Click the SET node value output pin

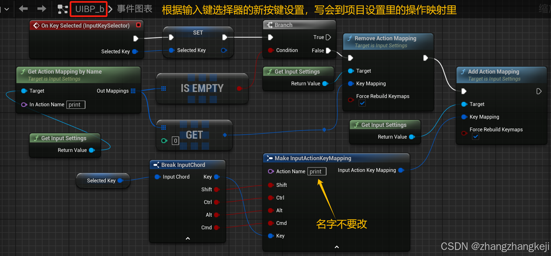click(x=224, y=50)
